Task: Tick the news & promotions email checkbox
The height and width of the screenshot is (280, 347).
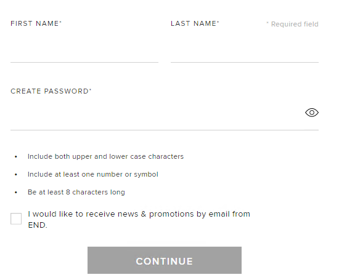Action: (x=16, y=218)
